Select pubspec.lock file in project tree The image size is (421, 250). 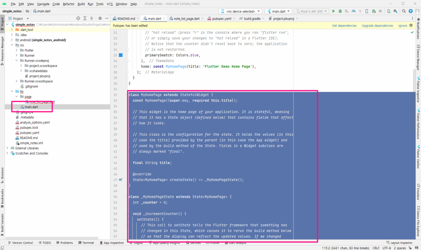29,127
